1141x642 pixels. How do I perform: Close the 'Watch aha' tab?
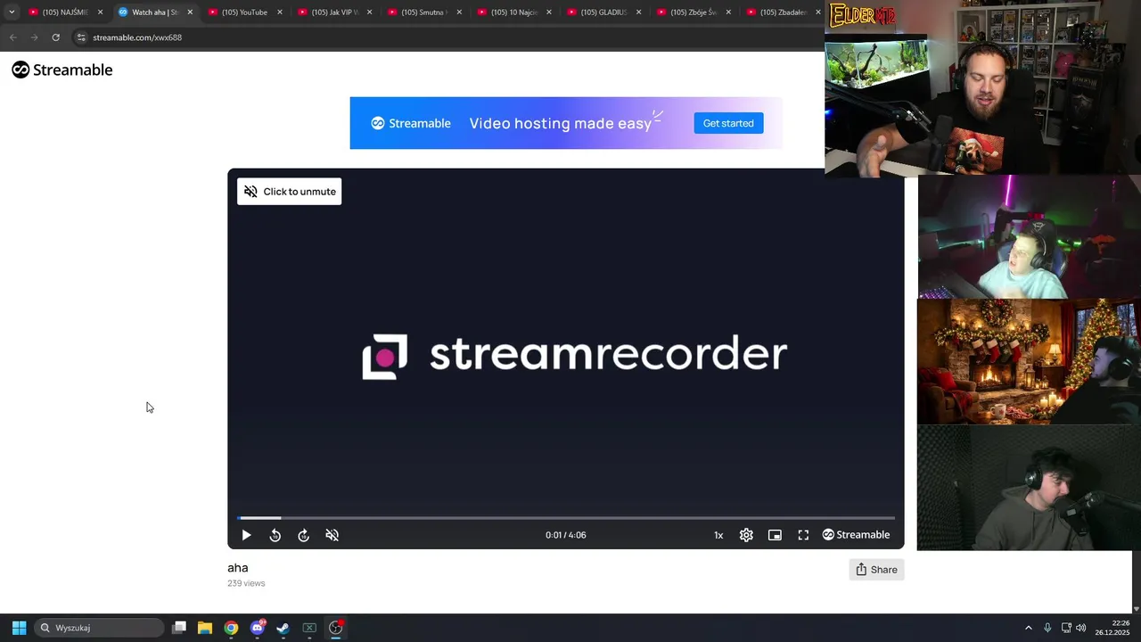click(x=190, y=12)
